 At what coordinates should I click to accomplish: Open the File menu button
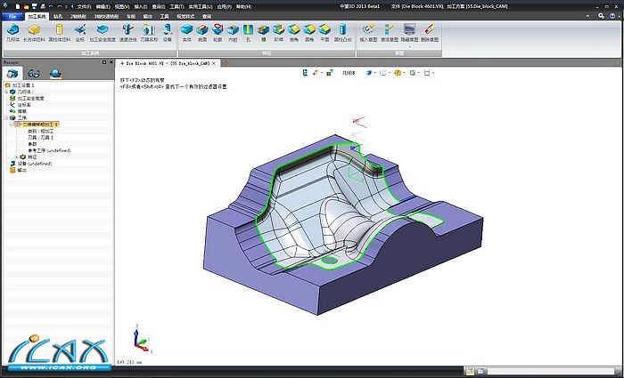point(12,16)
